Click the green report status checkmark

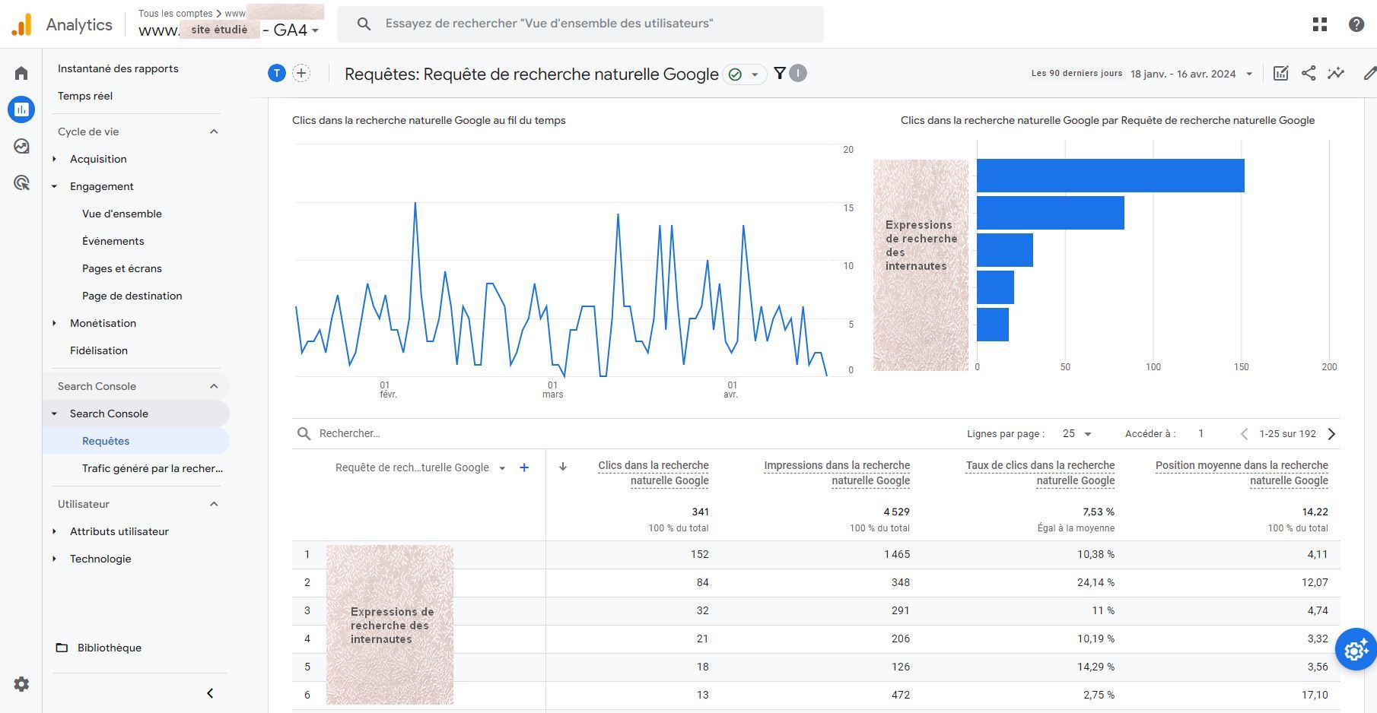click(735, 74)
